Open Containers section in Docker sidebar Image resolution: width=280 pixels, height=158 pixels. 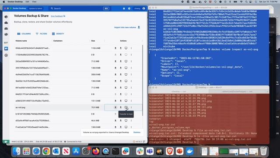point(6,17)
